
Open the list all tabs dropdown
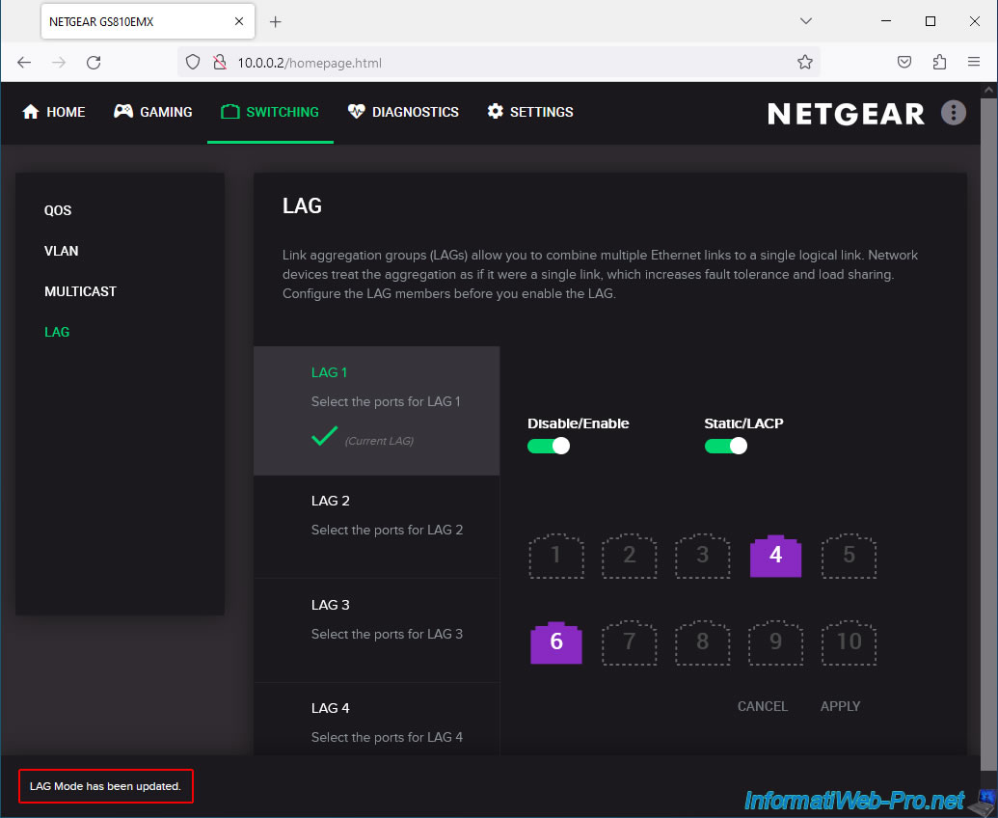coord(806,21)
